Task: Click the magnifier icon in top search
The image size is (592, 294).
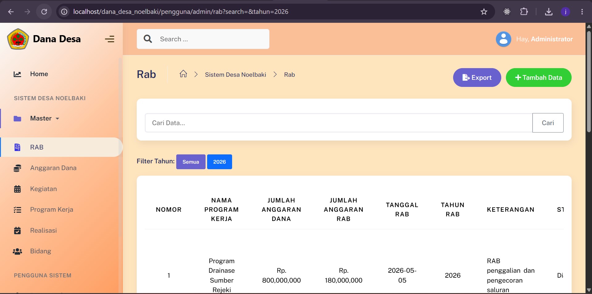Action: pos(148,39)
